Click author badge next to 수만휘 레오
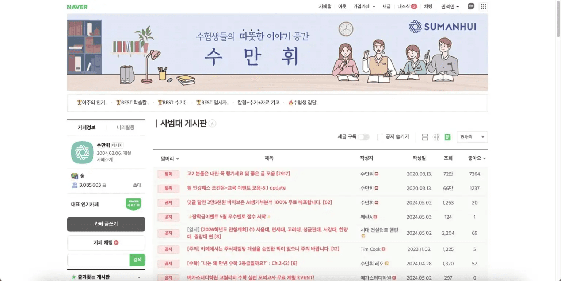 pos(386,264)
